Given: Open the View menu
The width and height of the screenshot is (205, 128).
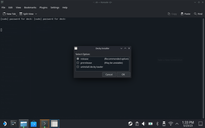Looking at the screenshot, I should pos(18,7).
